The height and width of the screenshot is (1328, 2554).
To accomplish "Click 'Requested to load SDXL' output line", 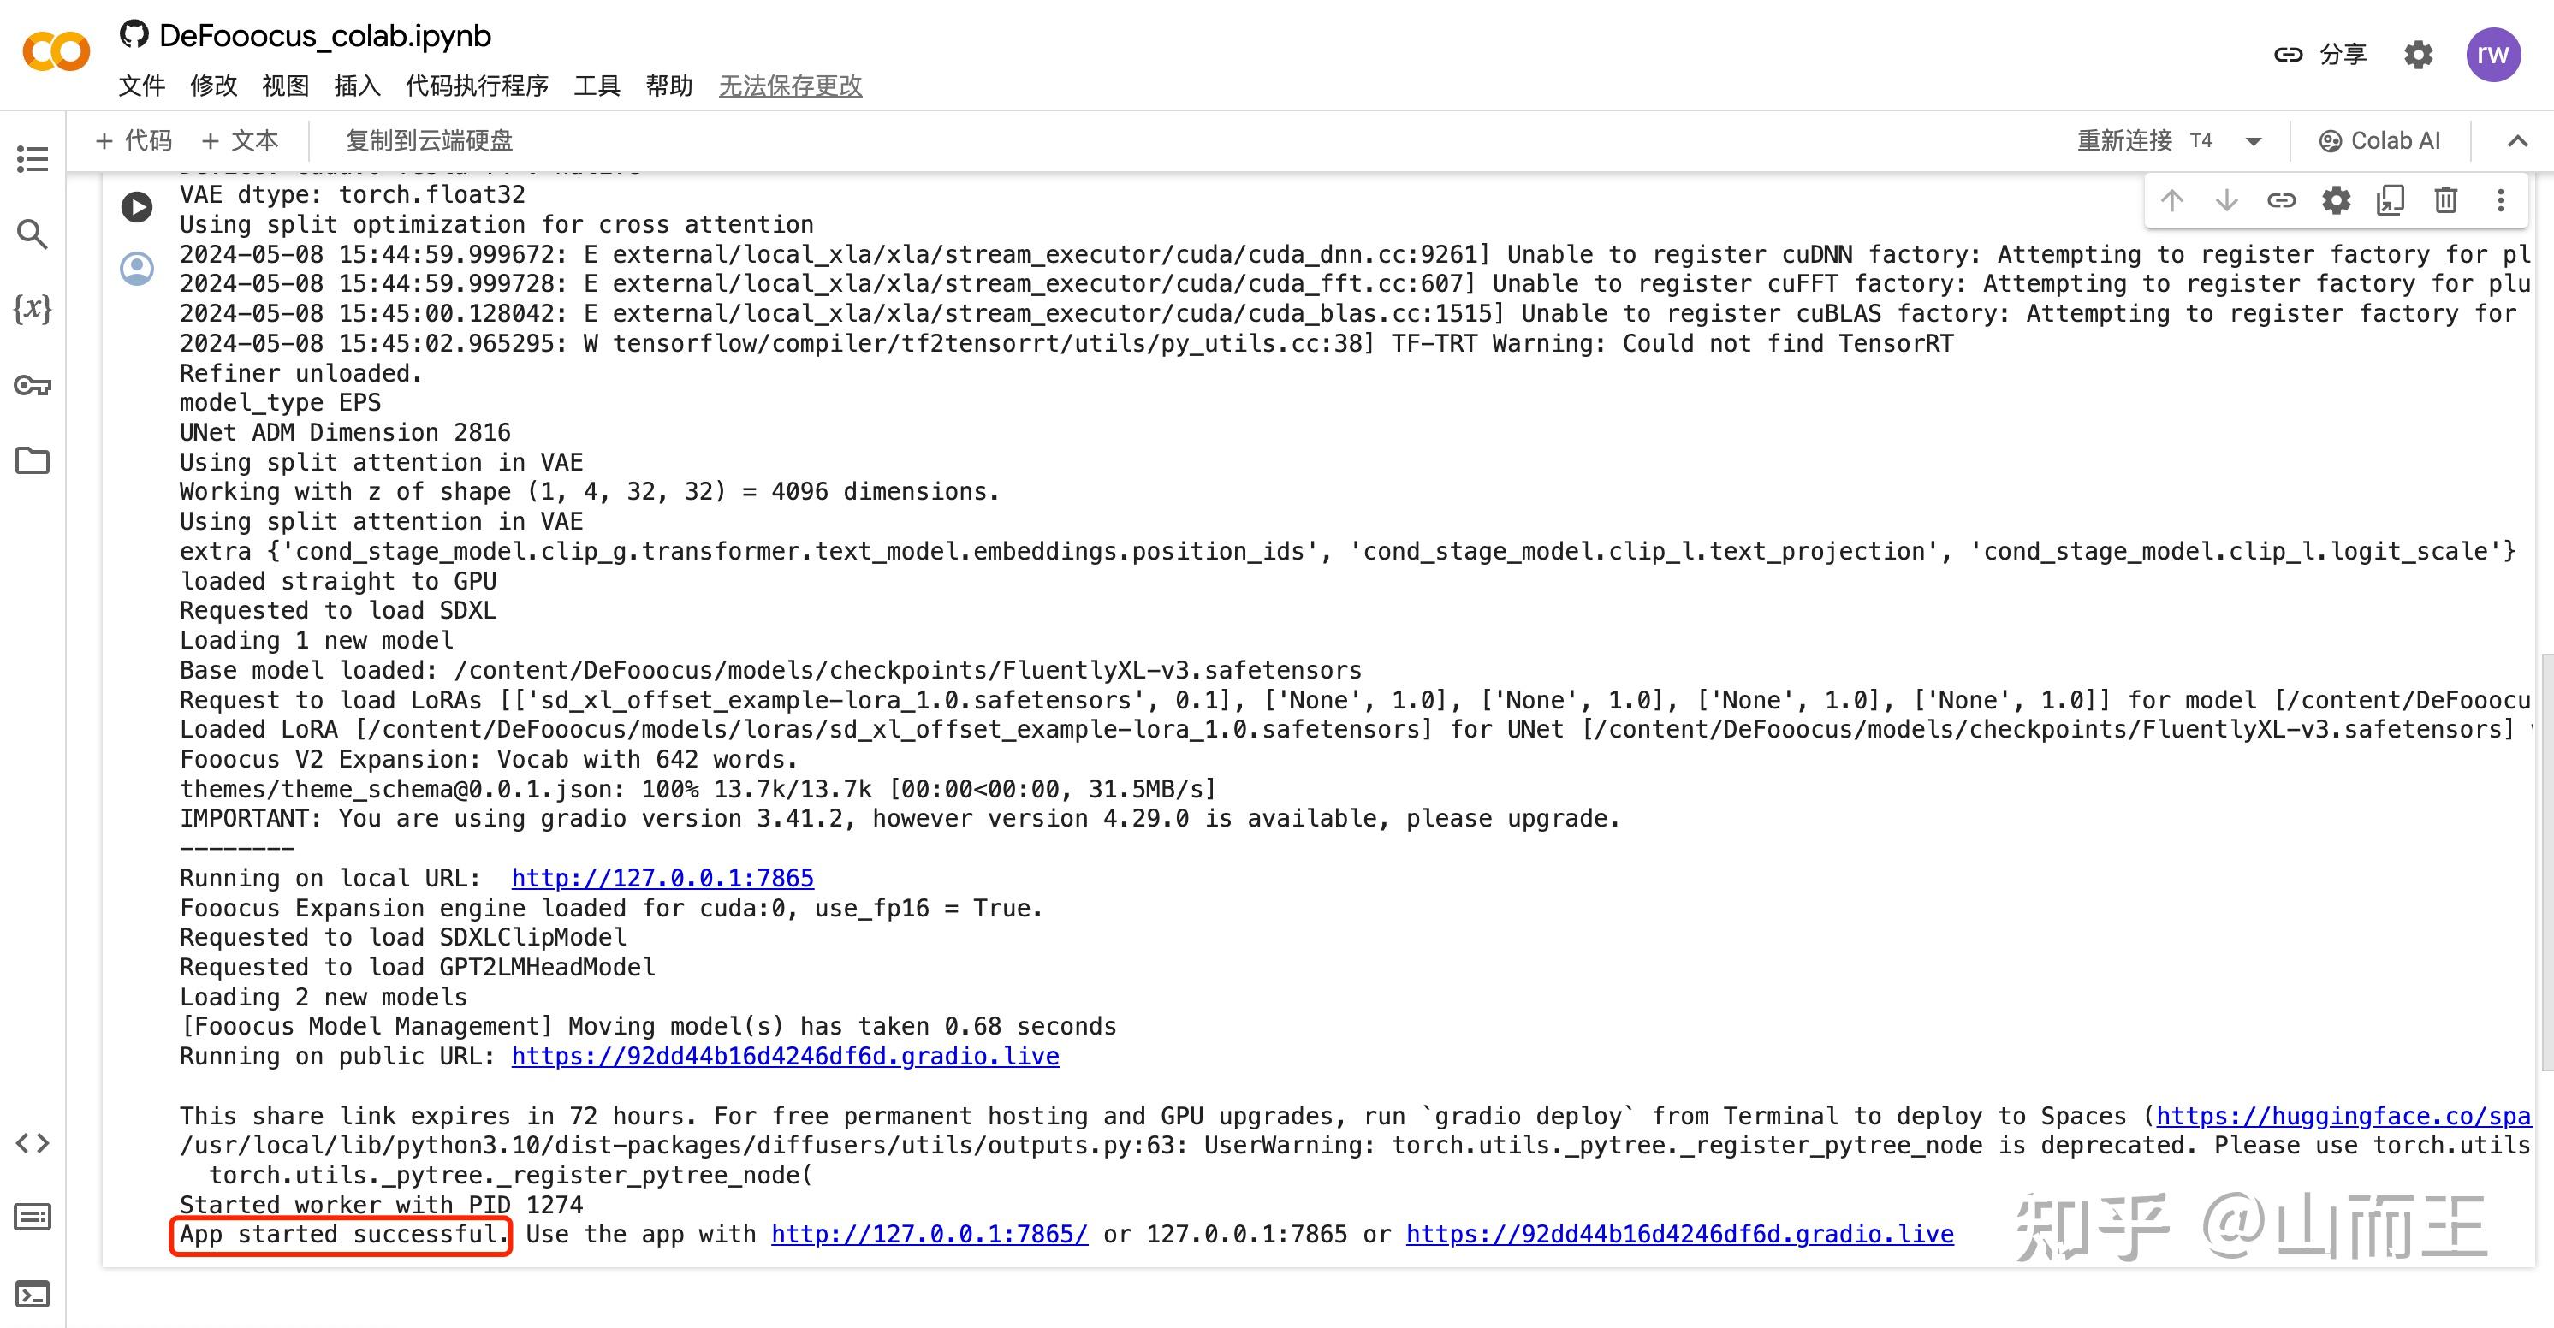I will click(x=337, y=610).
